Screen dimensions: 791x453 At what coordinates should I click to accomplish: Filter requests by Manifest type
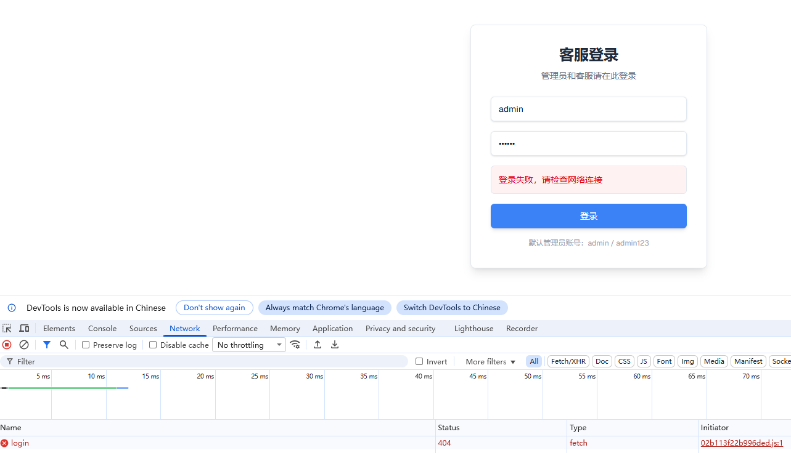(x=748, y=361)
